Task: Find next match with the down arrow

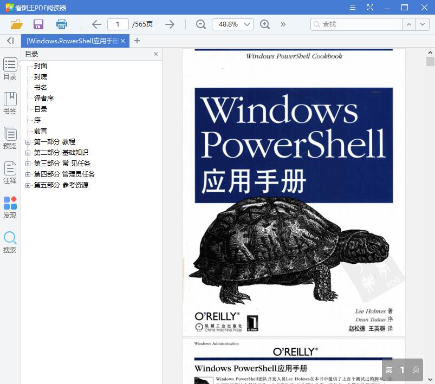Action: coord(423,24)
